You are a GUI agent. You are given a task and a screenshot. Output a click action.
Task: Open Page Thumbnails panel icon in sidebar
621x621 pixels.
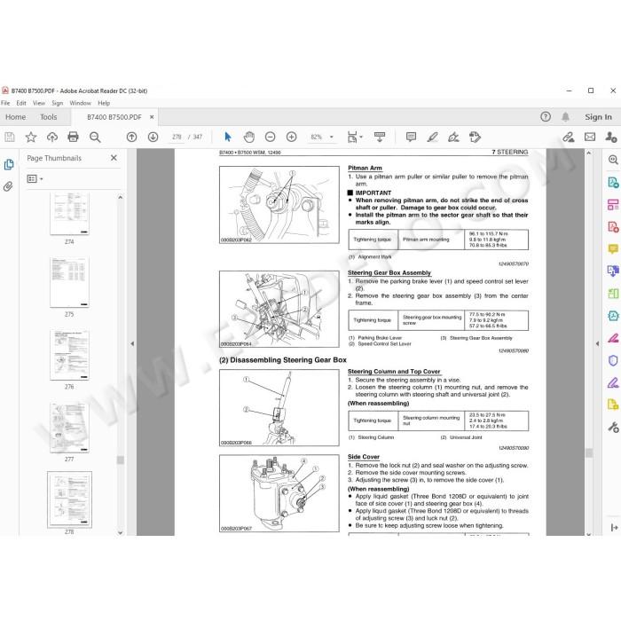point(9,164)
